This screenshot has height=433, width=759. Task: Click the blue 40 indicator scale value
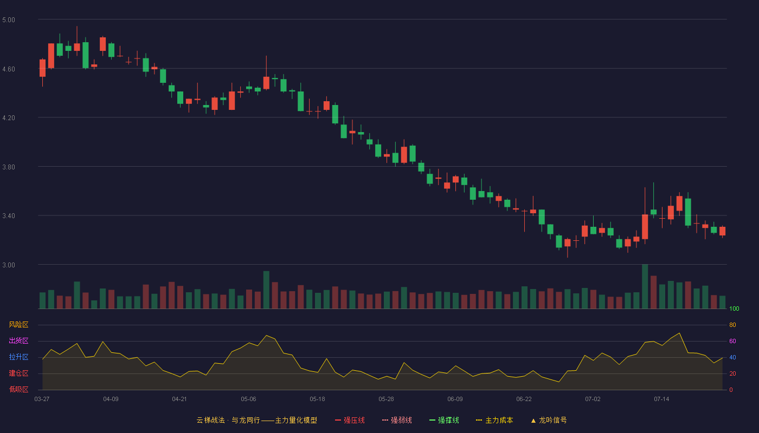pos(732,357)
